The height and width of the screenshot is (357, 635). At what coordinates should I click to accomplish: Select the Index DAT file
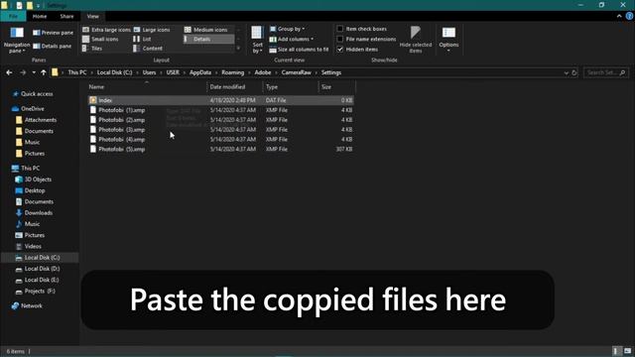tap(220, 100)
